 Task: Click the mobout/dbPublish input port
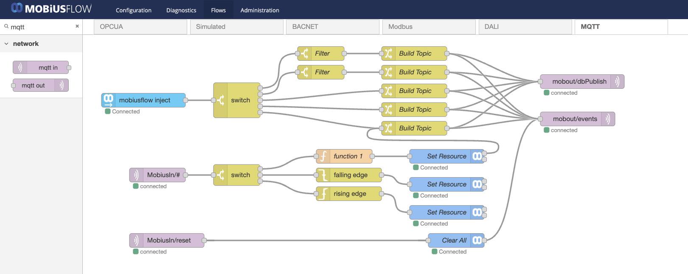point(540,82)
